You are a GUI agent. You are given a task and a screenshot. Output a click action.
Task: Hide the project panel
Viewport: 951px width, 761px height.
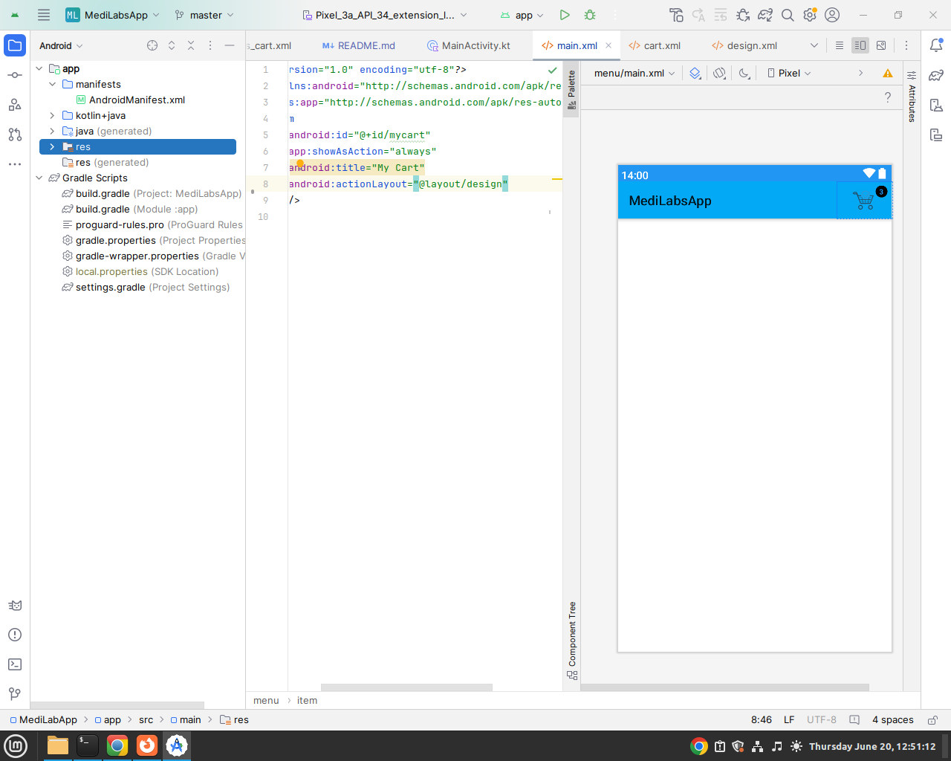point(230,45)
